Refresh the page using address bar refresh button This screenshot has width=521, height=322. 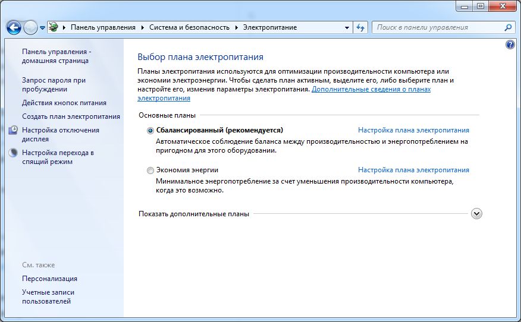coord(360,27)
